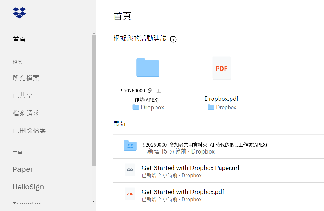Open the info icon next to 根據您的活動建議
324x211 pixels.
(173, 39)
